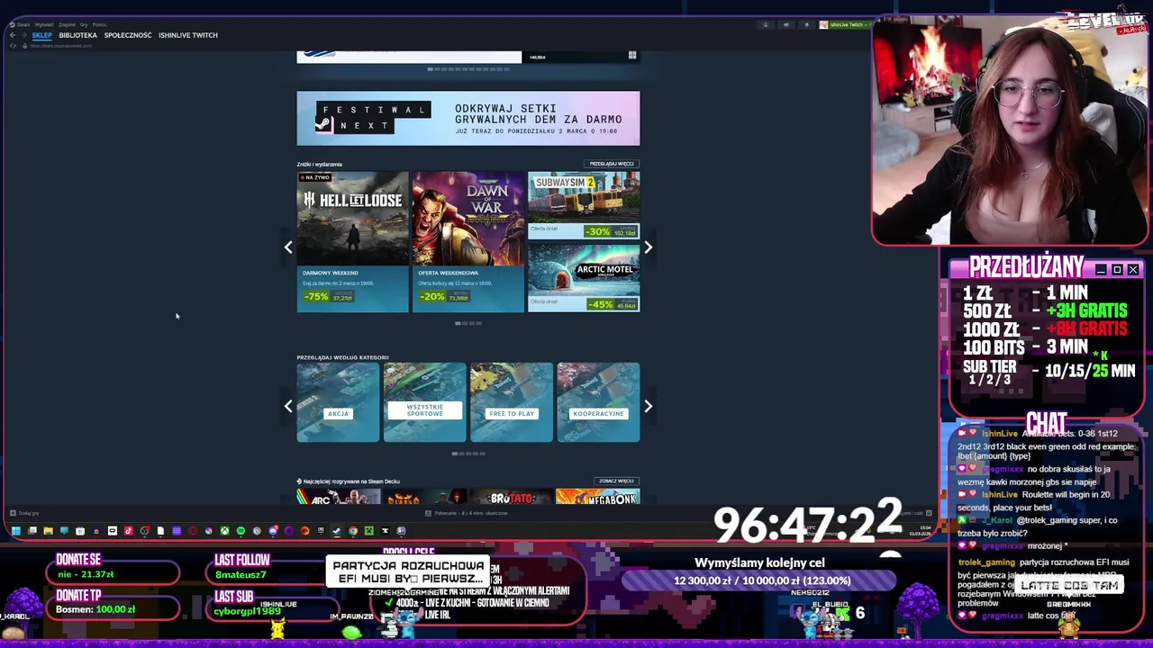Open the Wyświetl menu

tap(44, 25)
